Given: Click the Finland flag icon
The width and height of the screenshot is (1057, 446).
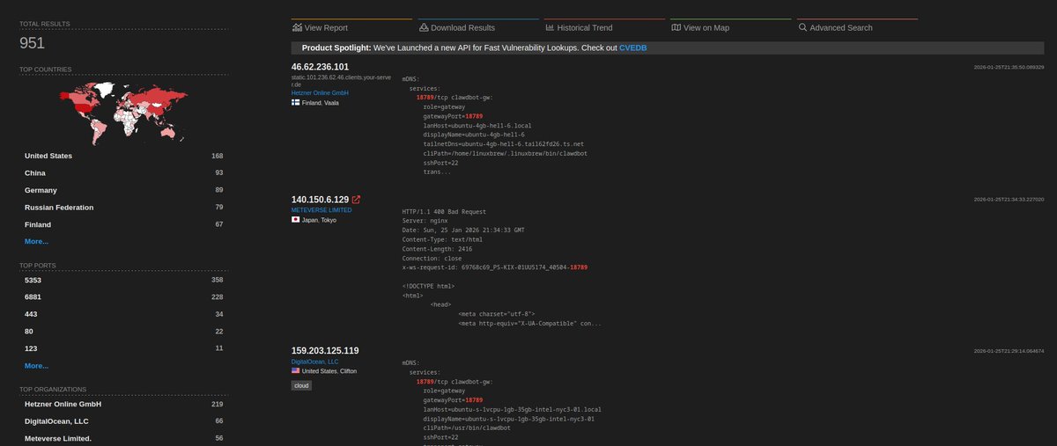Looking at the screenshot, I should (296, 103).
